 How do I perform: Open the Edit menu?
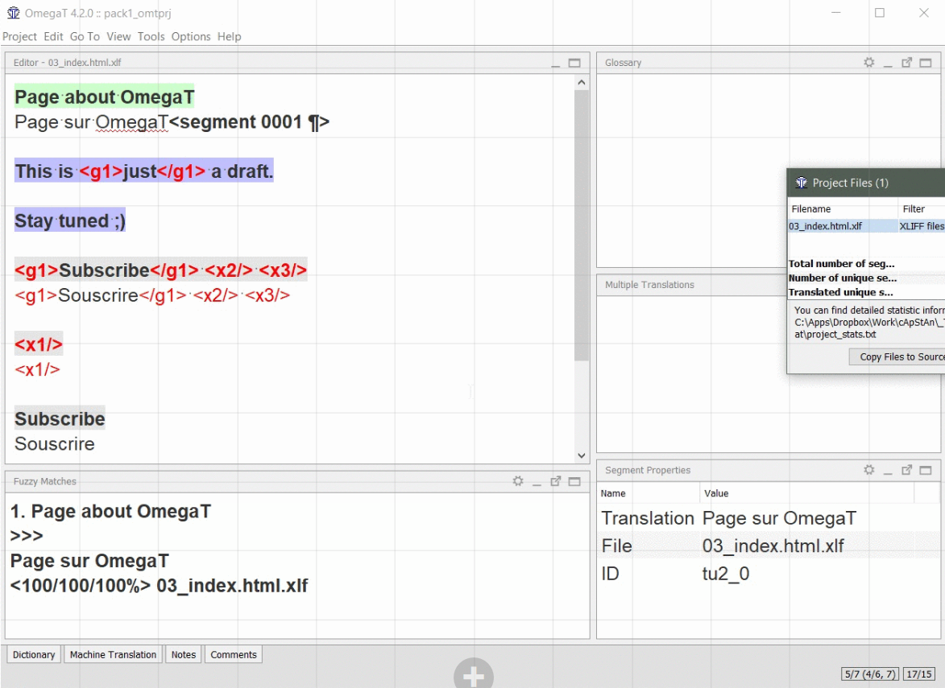[x=53, y=36]
